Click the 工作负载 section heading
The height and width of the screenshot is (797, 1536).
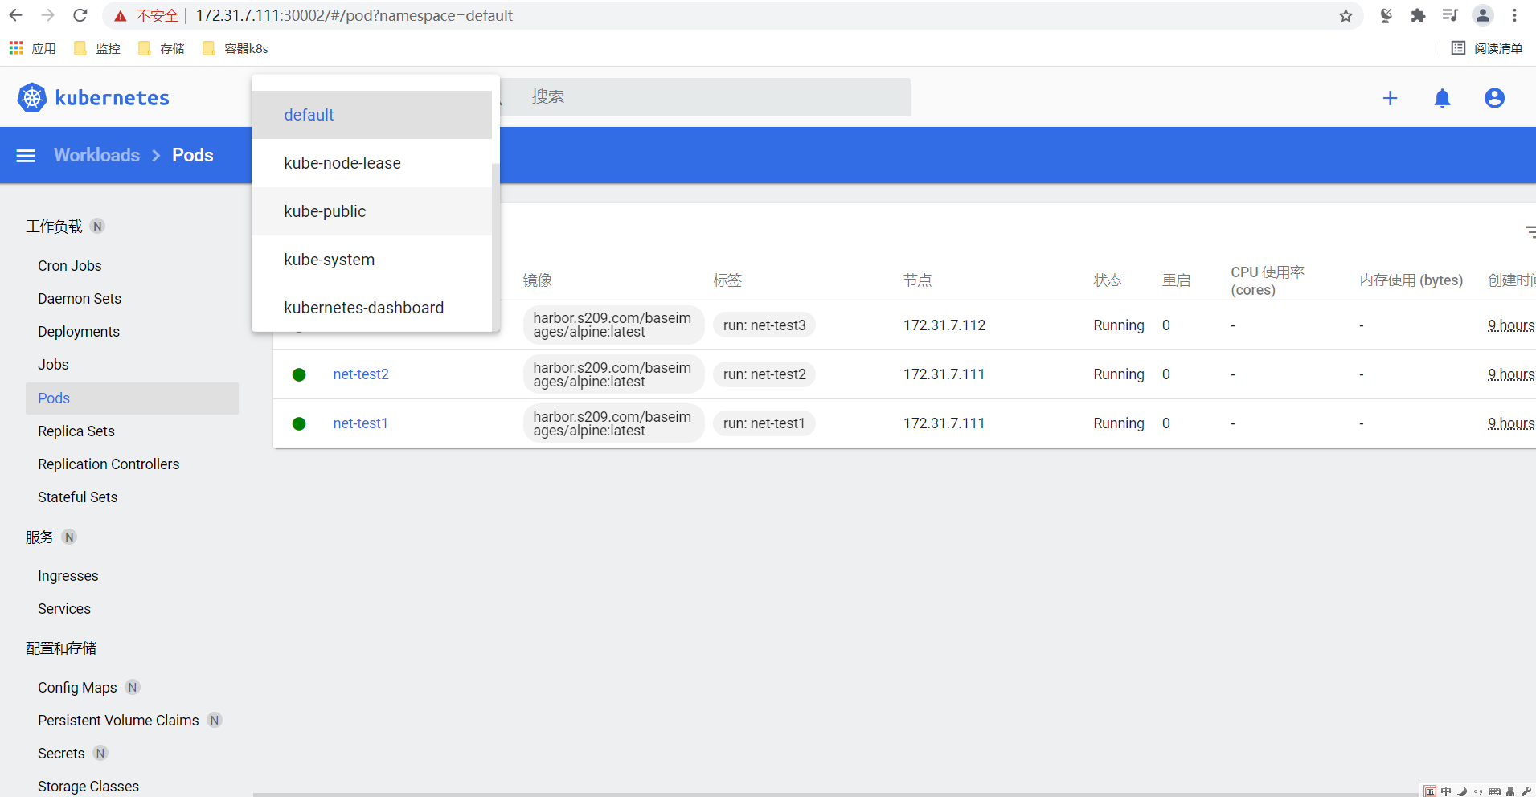pos(54,227)
